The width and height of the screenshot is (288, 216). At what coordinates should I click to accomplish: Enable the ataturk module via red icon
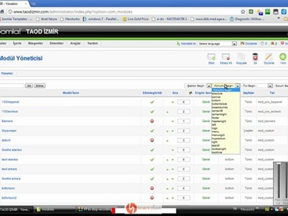[152, 140]
